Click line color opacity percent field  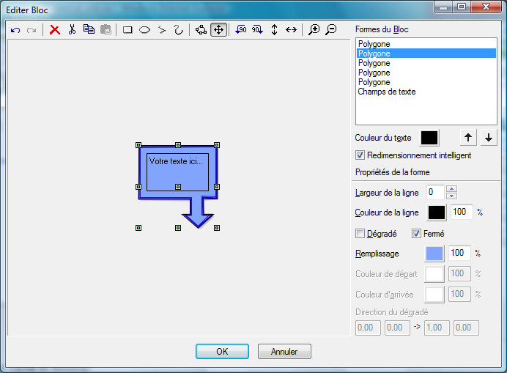point(462,212)
